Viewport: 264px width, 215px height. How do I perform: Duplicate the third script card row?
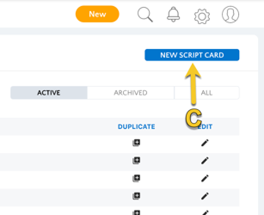136,178
